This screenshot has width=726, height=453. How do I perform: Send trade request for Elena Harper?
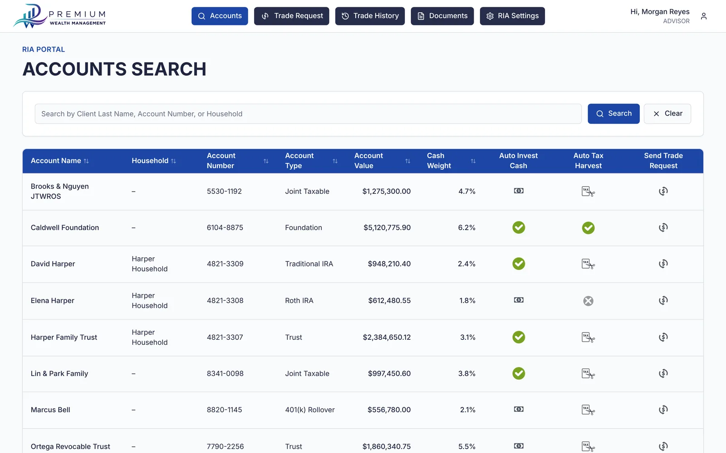tap(663, 300)
